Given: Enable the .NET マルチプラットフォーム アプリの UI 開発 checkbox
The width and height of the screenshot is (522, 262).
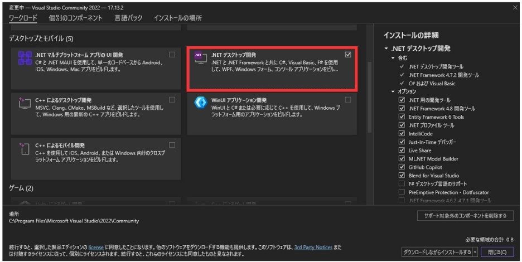Looking at the screenshot, I should [172, 55].
